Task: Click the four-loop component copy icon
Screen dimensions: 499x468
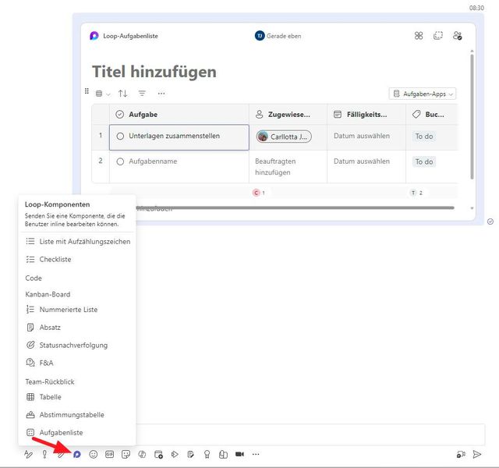Action: (419, 36)
